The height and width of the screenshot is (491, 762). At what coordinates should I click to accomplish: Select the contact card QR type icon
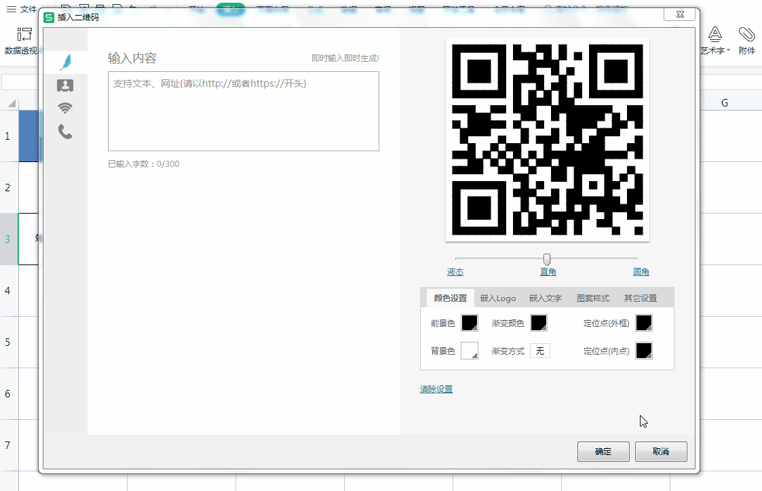[x=65, y=85]
